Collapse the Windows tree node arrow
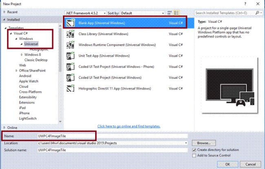Screen dimensions: 265x169 (x=16, y=39)
